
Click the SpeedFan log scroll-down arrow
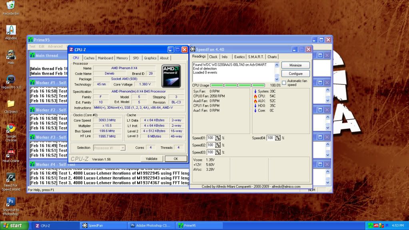pos(277,79)
